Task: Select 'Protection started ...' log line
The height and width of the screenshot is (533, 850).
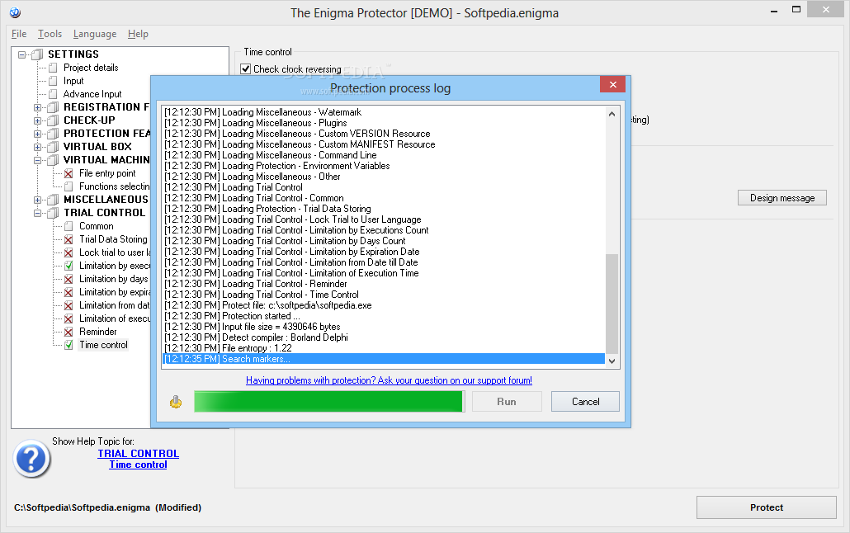Action: point(384,316)
